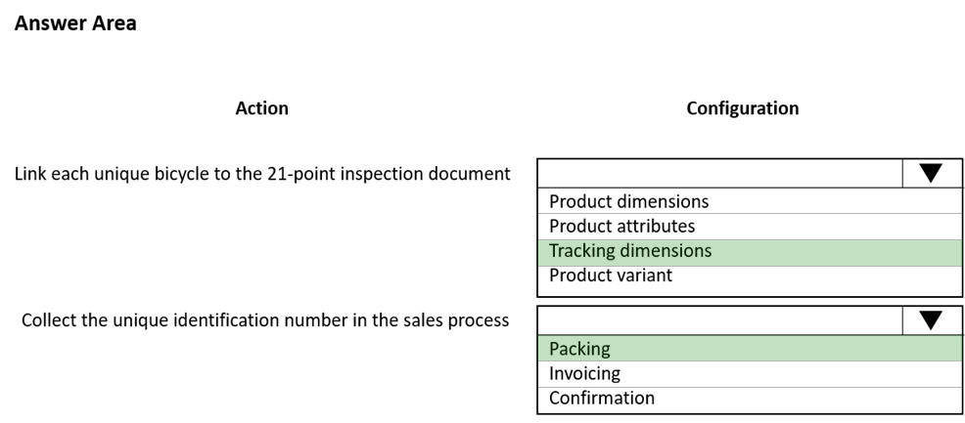
Task: Choose the highlighted Tracking dimensions option
Action: pyautogui.click(x=750, y=252)
